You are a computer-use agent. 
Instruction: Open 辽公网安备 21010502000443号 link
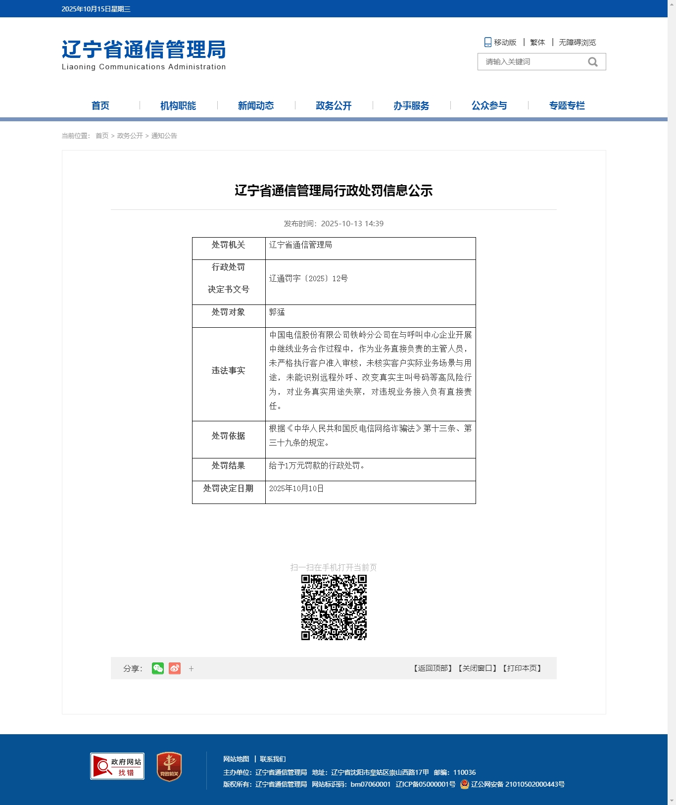518,784
